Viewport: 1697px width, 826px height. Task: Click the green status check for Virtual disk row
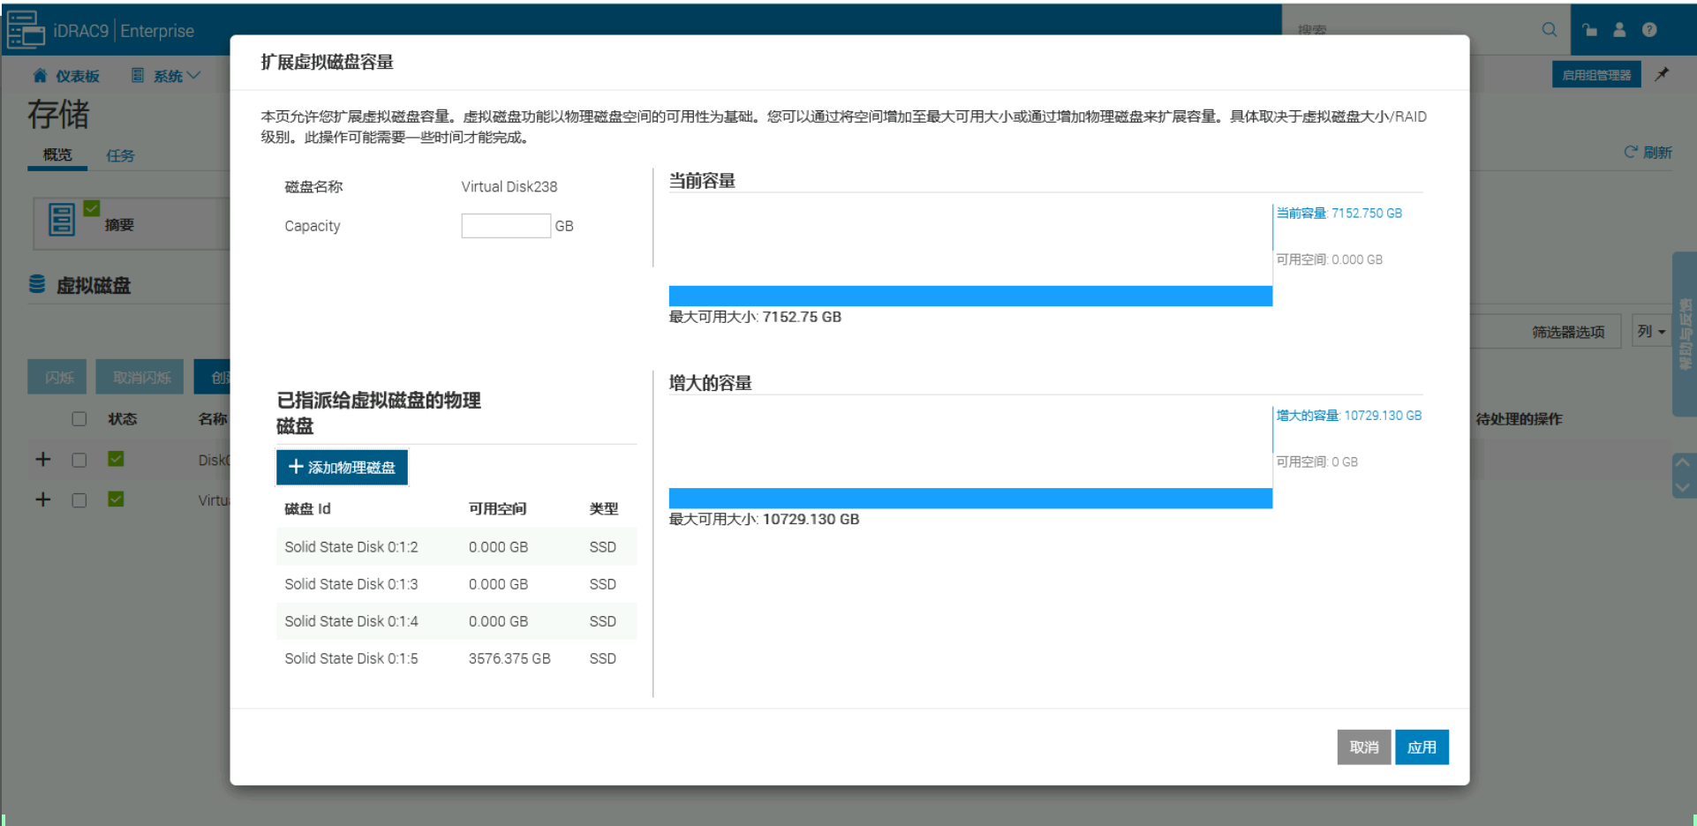click(116, 499)
